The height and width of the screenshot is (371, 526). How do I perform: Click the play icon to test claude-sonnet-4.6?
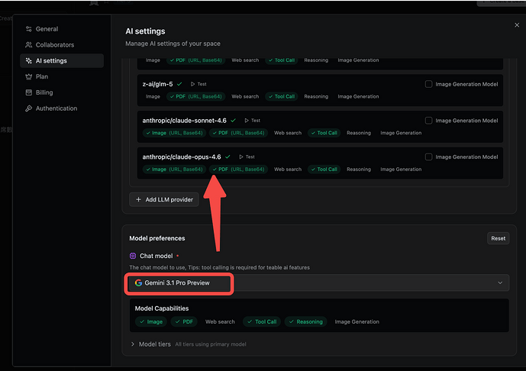click(246, 121)
